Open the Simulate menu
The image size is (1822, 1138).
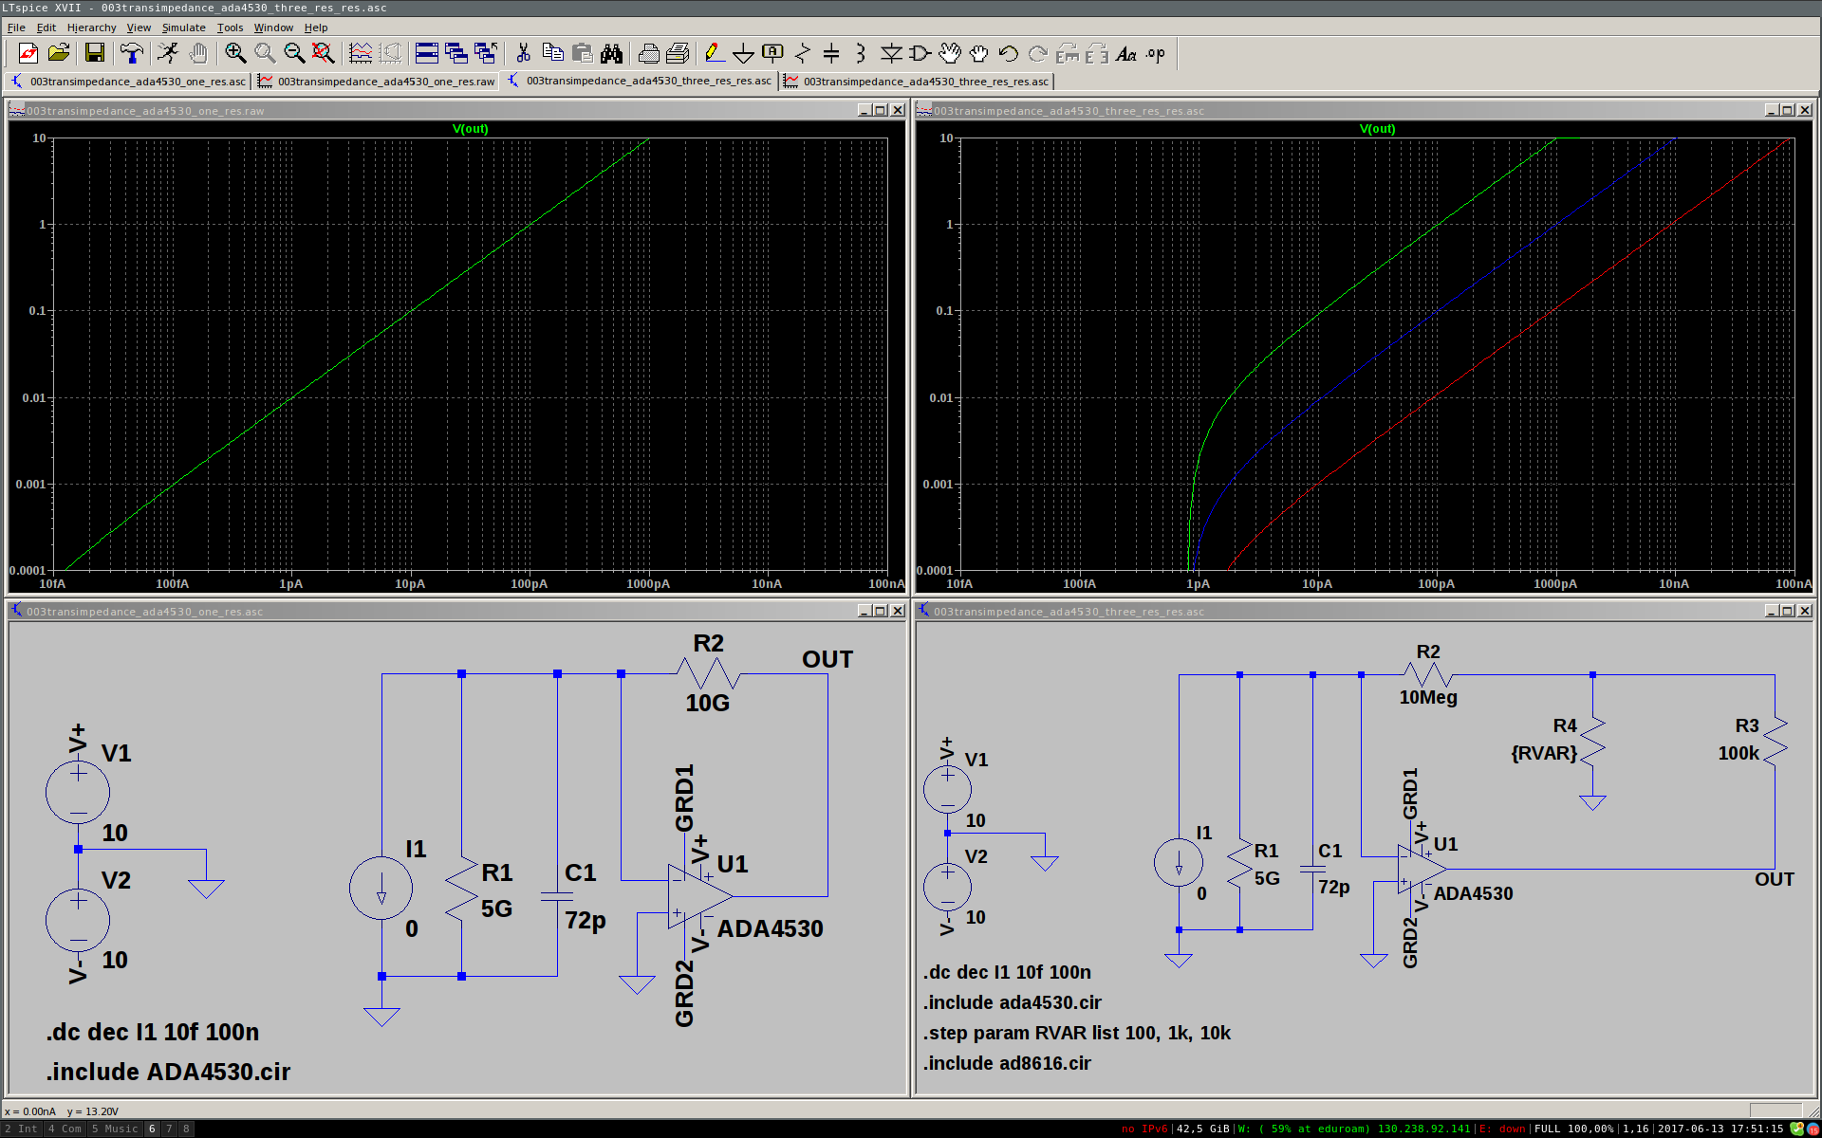click(183, 28)
